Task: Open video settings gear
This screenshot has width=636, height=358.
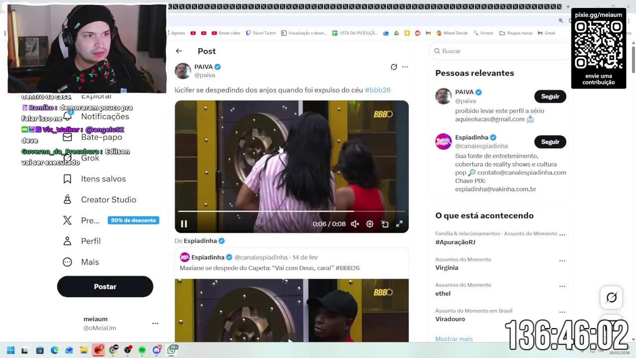Action: 370,224
